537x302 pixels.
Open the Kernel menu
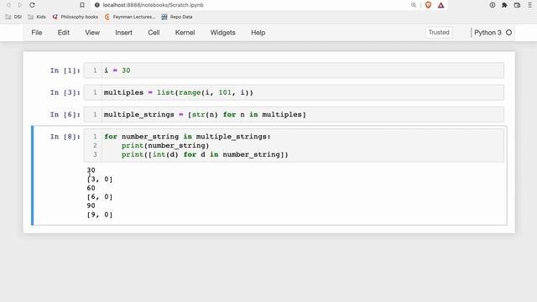(x=185, y=33)
